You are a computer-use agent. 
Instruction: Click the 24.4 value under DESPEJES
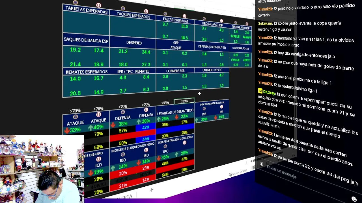pyautogui.click(x=146, y=52)
